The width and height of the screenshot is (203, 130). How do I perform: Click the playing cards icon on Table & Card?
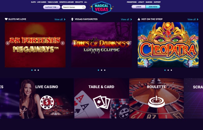click(x=102, y=102)
